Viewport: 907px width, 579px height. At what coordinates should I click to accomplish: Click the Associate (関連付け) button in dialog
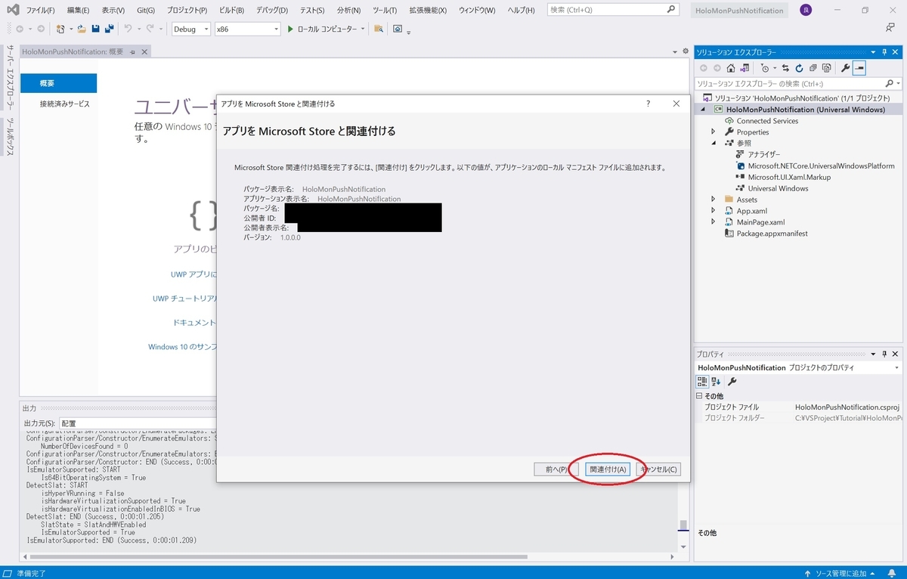tap(608, 469)
